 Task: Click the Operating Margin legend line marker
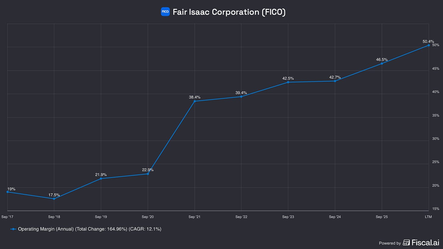(13, 229)
